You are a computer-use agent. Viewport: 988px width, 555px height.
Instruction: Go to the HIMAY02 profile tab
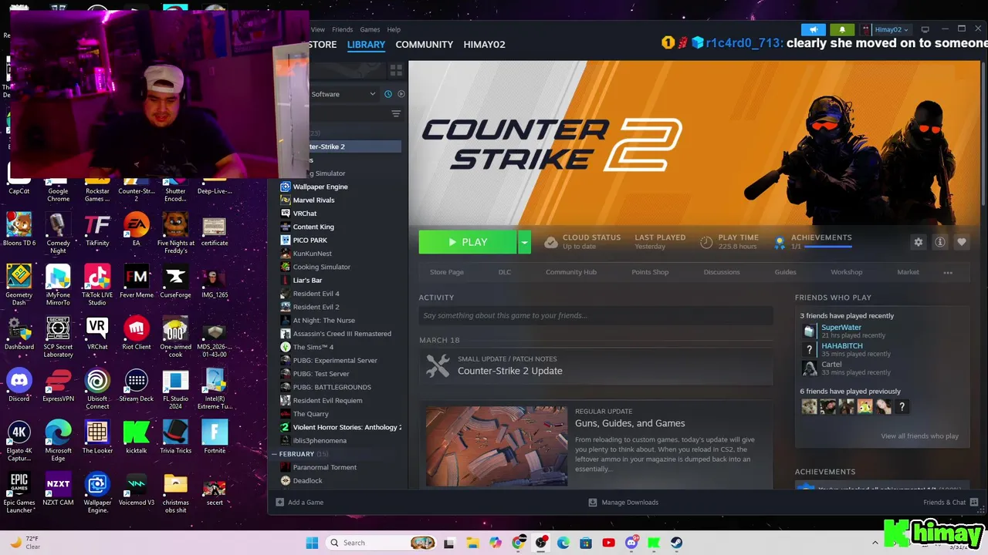coord(484,45)
